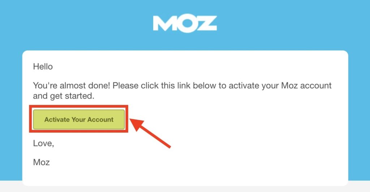Click the word Activate on green button
Screen dimensions: 370x192
(57, 119)
